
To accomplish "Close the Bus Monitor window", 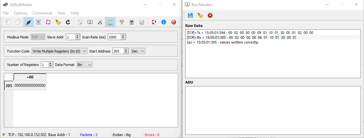I will click(356, 4).
